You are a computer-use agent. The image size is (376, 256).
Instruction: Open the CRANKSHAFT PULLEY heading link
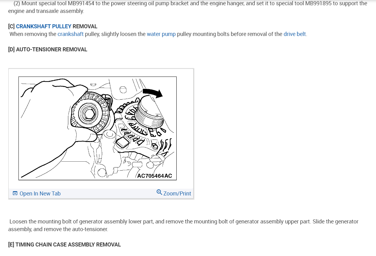click(x=43, y=26)
